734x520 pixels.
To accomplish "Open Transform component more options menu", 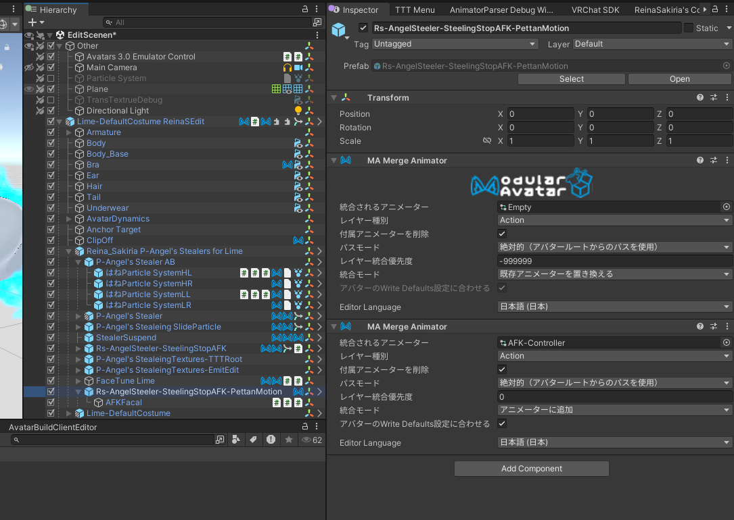I will pos(727,98).
